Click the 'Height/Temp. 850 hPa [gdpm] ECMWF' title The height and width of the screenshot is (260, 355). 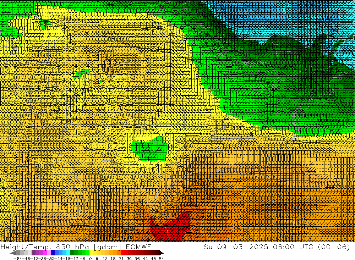76,247
